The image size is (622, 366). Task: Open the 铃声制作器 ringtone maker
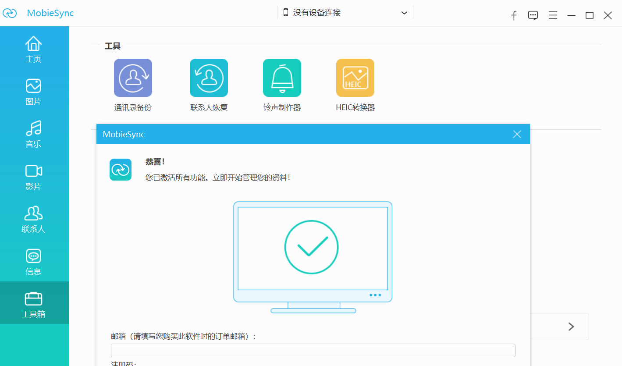[x=282, y=78]
